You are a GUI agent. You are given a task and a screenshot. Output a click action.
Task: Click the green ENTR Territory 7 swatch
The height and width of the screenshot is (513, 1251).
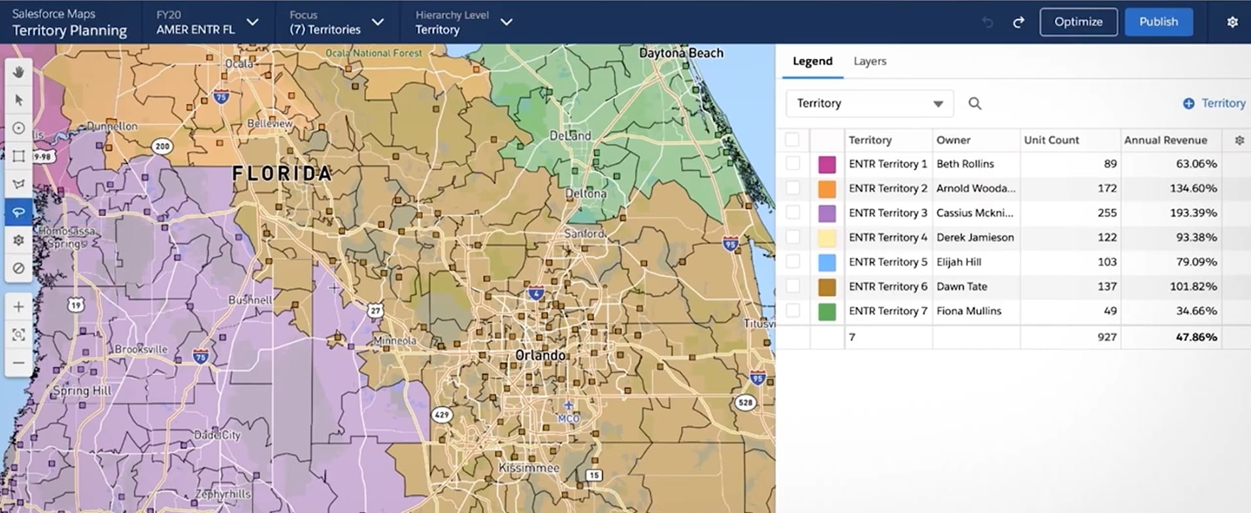click(827, 311)
